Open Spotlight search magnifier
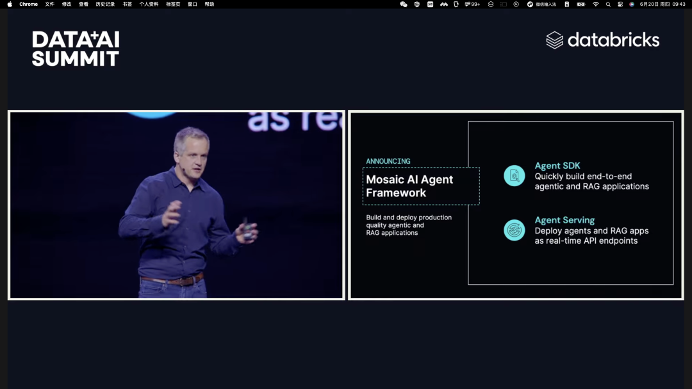Viewport: 692px width, 389px height. click(x=608, y=4)
